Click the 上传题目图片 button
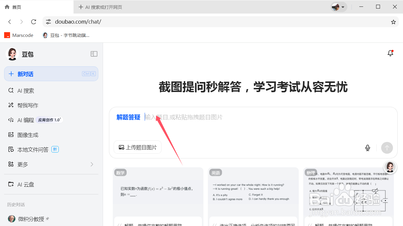This screenshot has height=226, width=403. 138,147
